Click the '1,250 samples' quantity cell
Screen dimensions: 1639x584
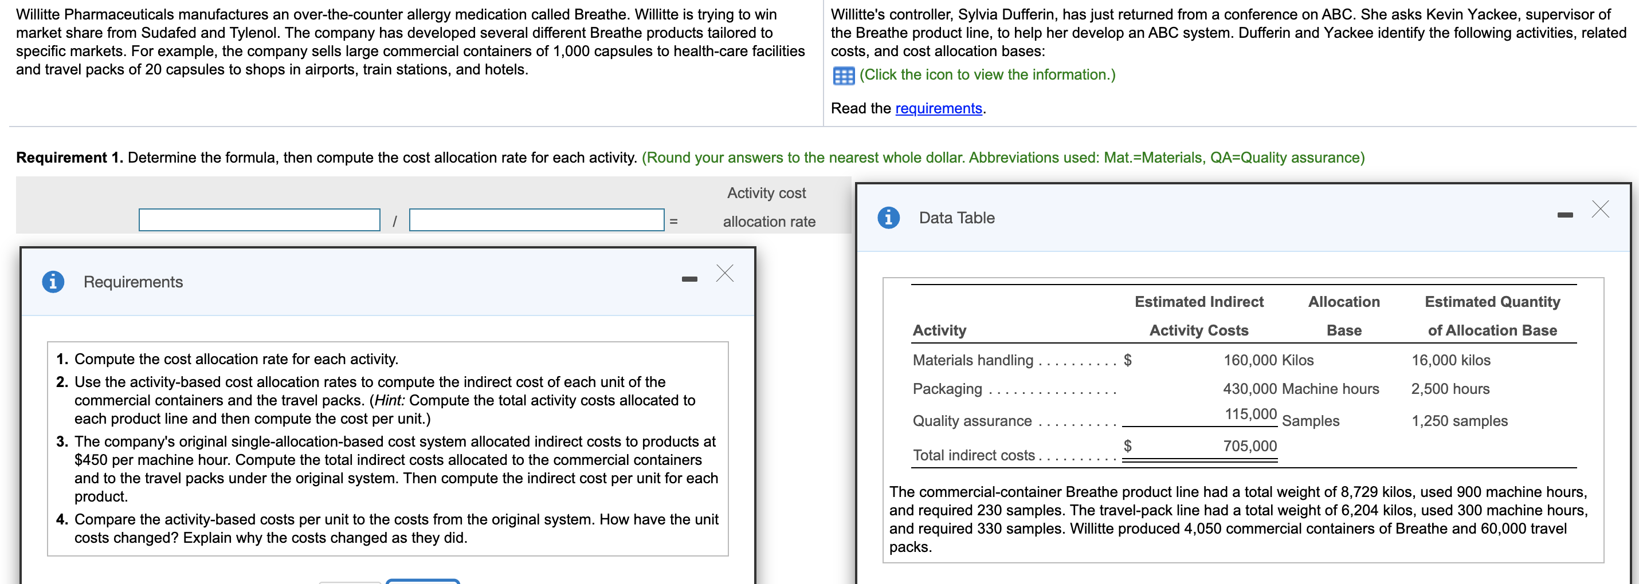tap(1459, 420)
